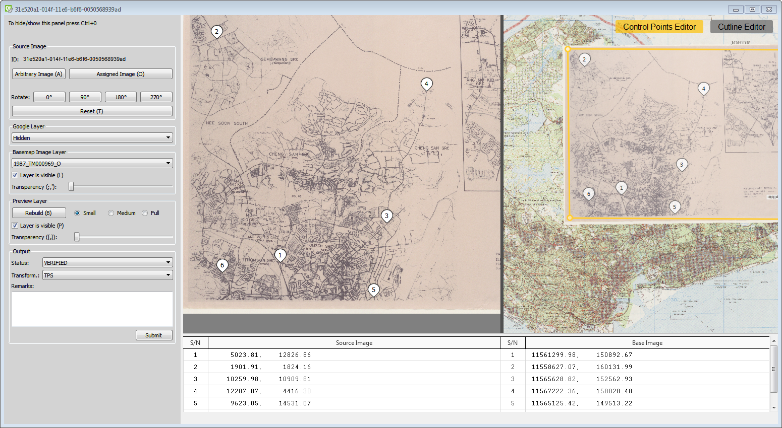Click inside the Remarks text field
782x428 pixels.
click(x=92, y=309)
